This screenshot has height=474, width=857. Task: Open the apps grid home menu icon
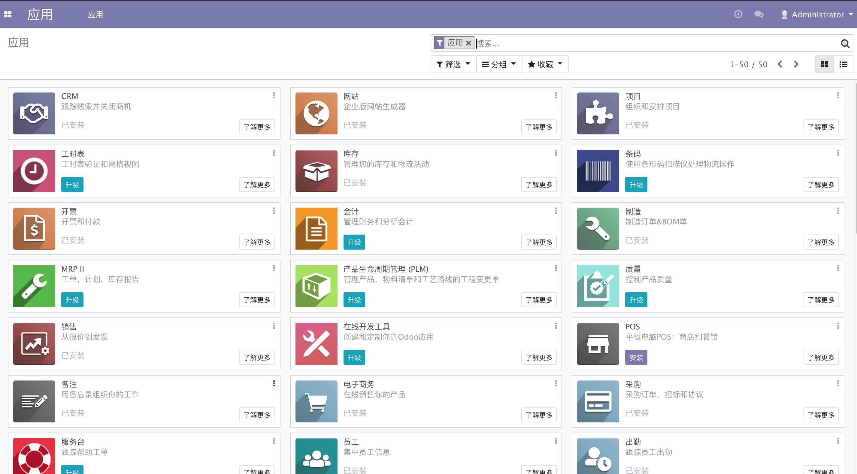click(8, 14)
